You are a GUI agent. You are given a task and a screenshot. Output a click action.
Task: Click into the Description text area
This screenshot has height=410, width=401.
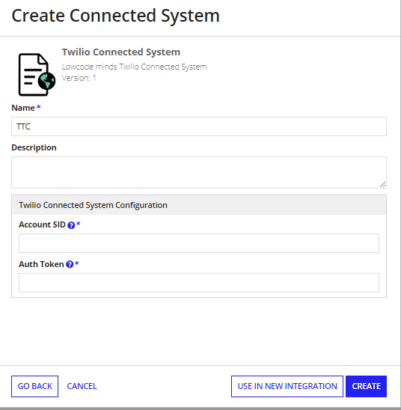[x=199, y=172]
